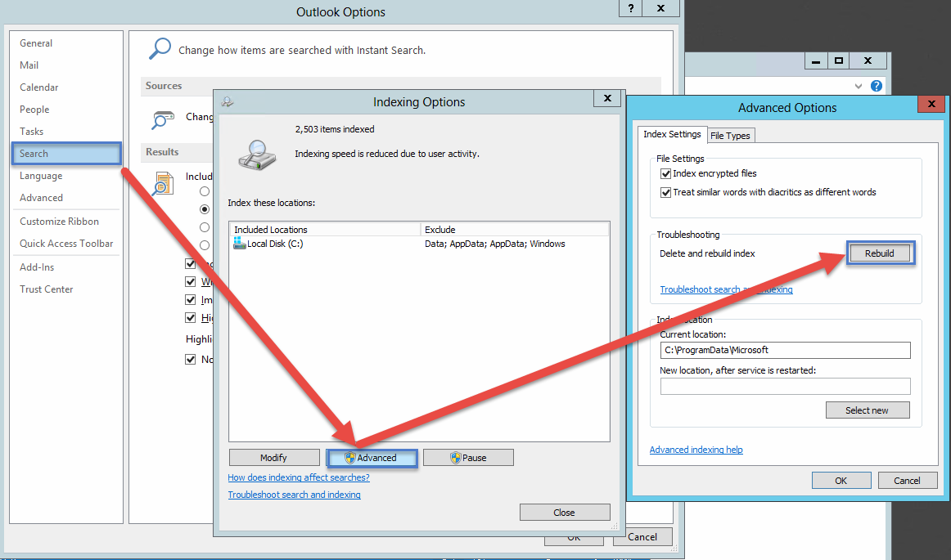
Task: Click the Results document search icon
Action: point(163,183)
